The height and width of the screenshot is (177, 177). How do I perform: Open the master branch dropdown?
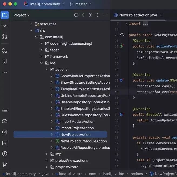pyautogui.click(x=81, y=4)
